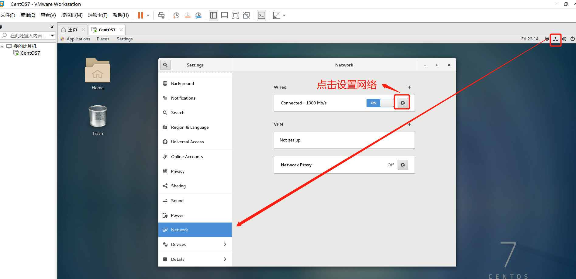576x279 pixels.
Task: Revert to the previous snapshot
Action: coord(188,15)
